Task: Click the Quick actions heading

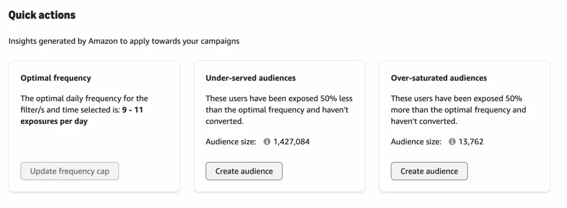Action: click(42, 15)
